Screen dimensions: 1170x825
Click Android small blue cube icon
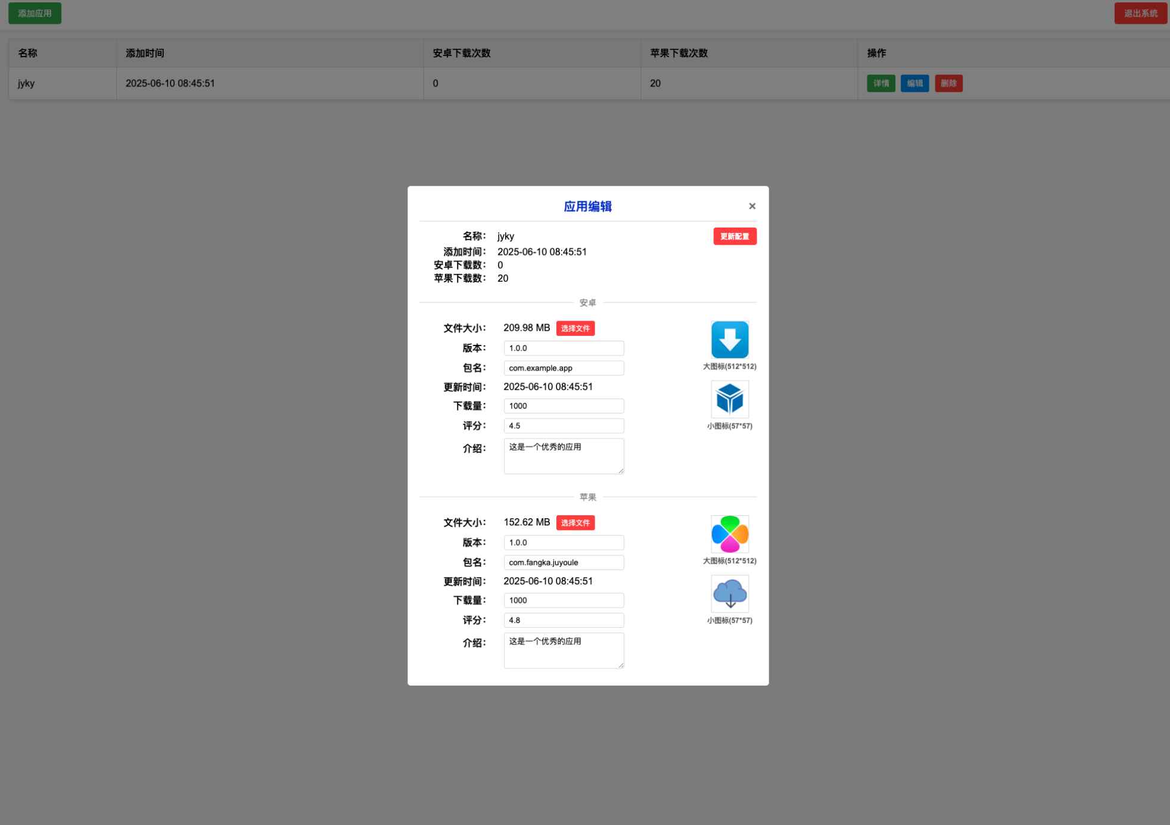coord(729,399)
